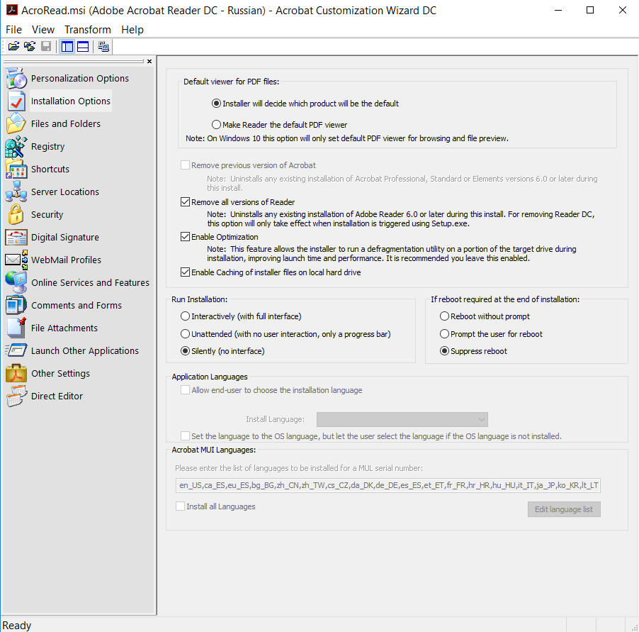
Task: Open WebMail Profiles section label
Action: tap(66, 260)
